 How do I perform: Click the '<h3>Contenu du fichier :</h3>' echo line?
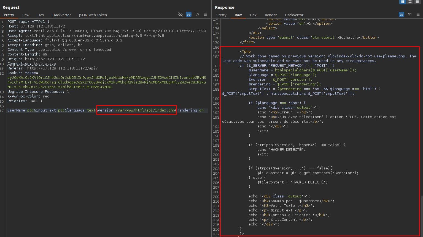pyautogui.click(x=289, y=215)
